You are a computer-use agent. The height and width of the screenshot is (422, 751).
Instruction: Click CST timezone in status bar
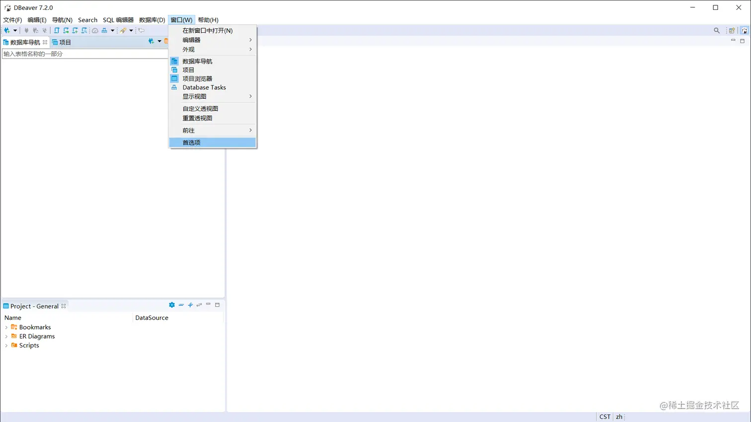pos(604,417)
